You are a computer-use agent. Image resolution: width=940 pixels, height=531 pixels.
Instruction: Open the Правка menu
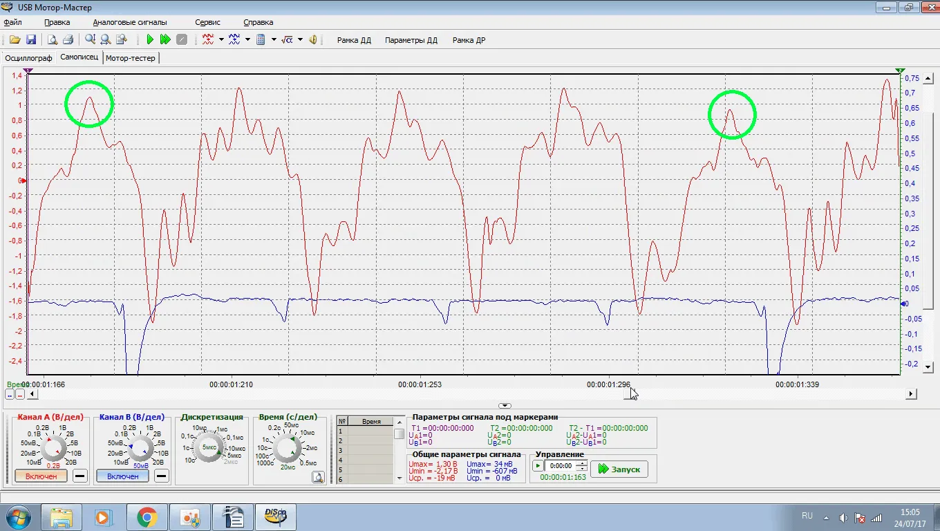57,22
